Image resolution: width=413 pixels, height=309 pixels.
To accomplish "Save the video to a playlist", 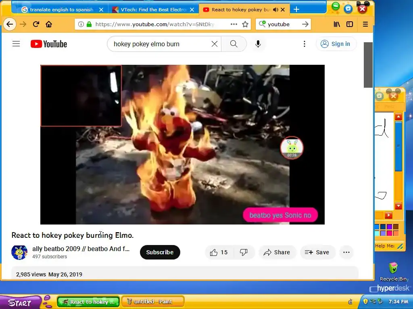I will (x=317, y=252).
